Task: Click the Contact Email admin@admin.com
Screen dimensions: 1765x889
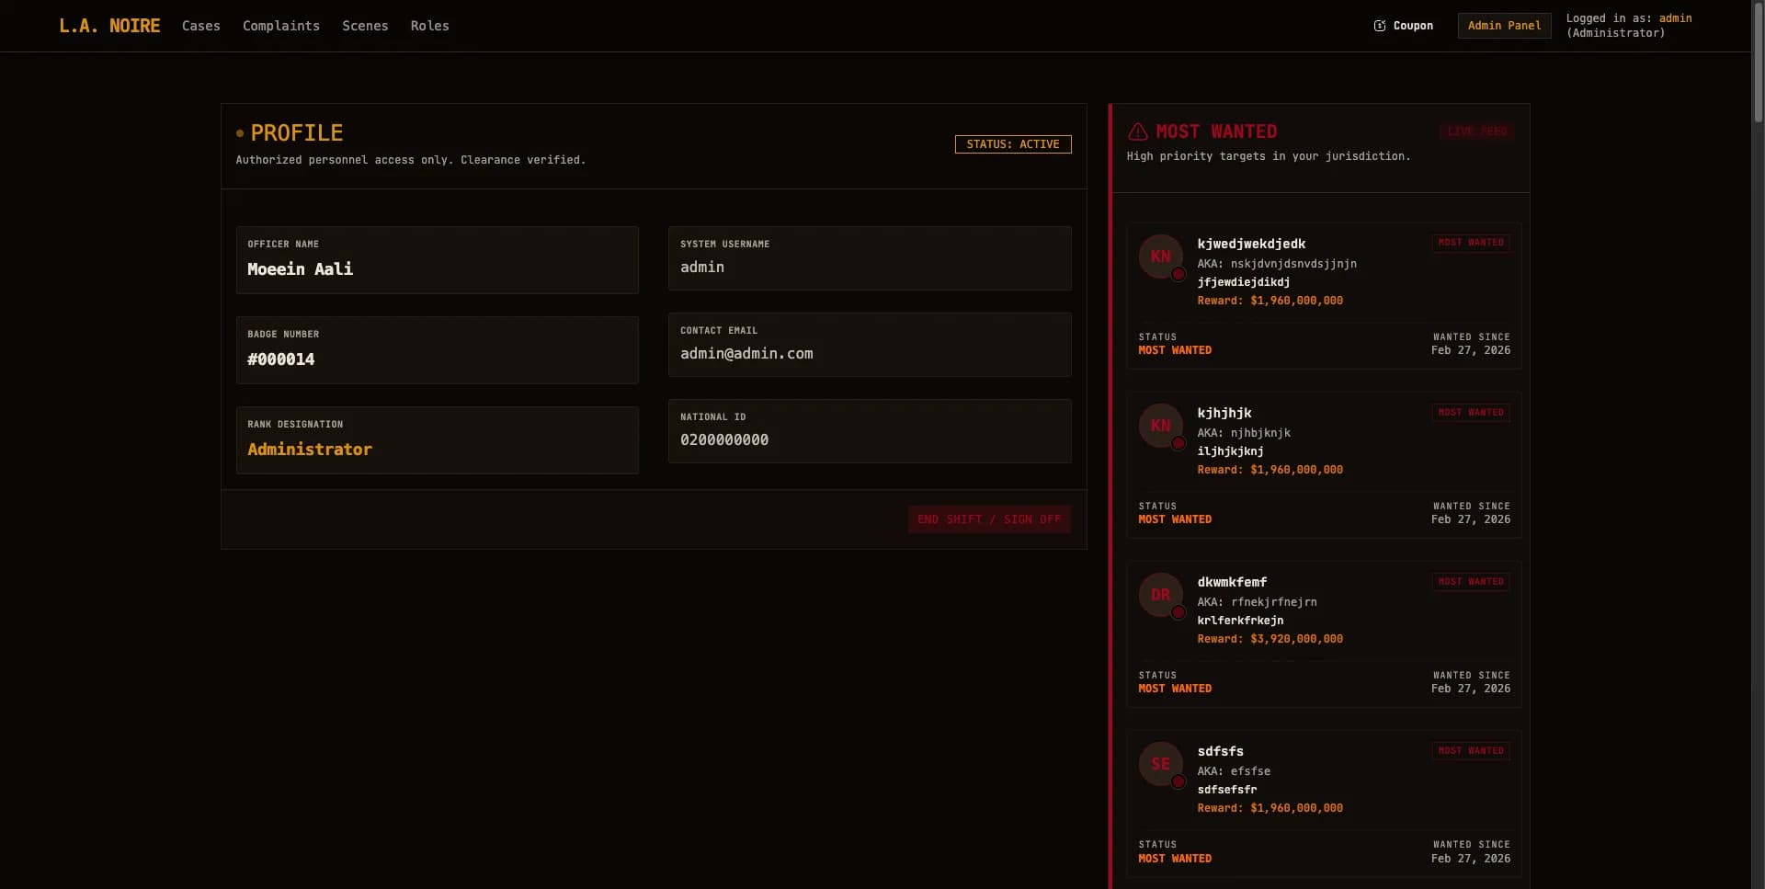Action: click(x=746, y=354)
